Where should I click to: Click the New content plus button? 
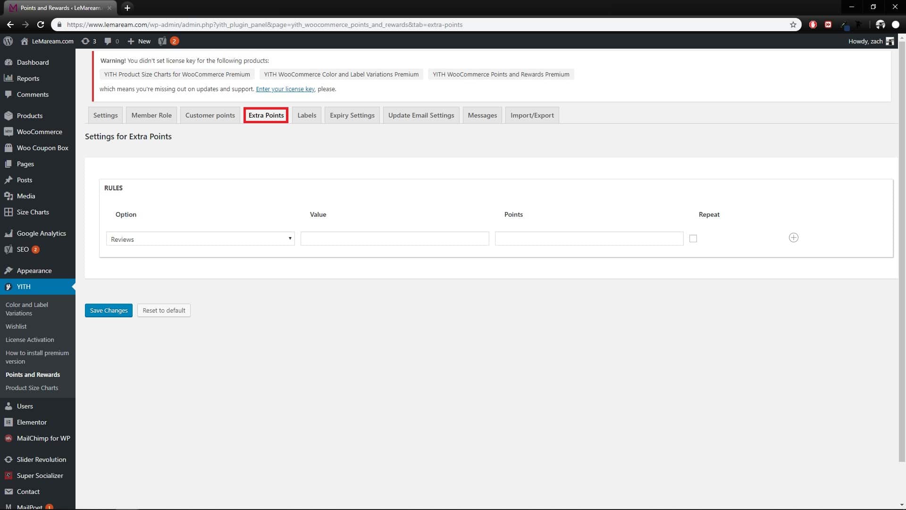pos(139,41)
